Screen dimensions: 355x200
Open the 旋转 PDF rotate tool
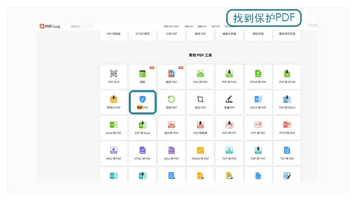(x=171, y=102)
